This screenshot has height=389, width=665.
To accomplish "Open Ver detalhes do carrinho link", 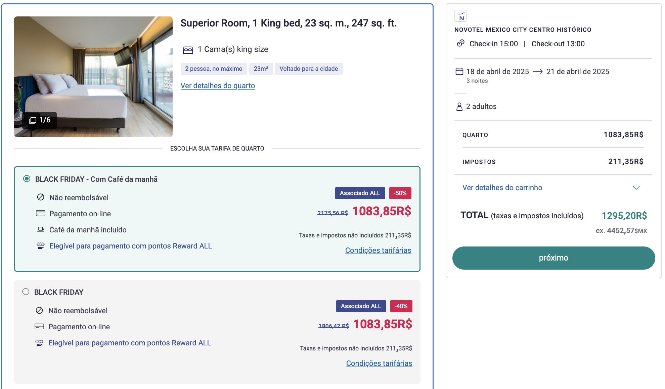I will tap(502, 188).
